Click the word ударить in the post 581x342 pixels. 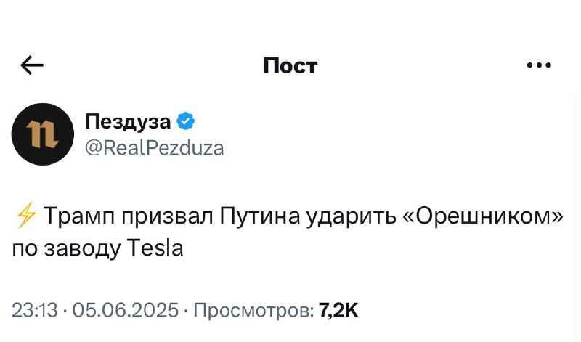coord(351,216)
